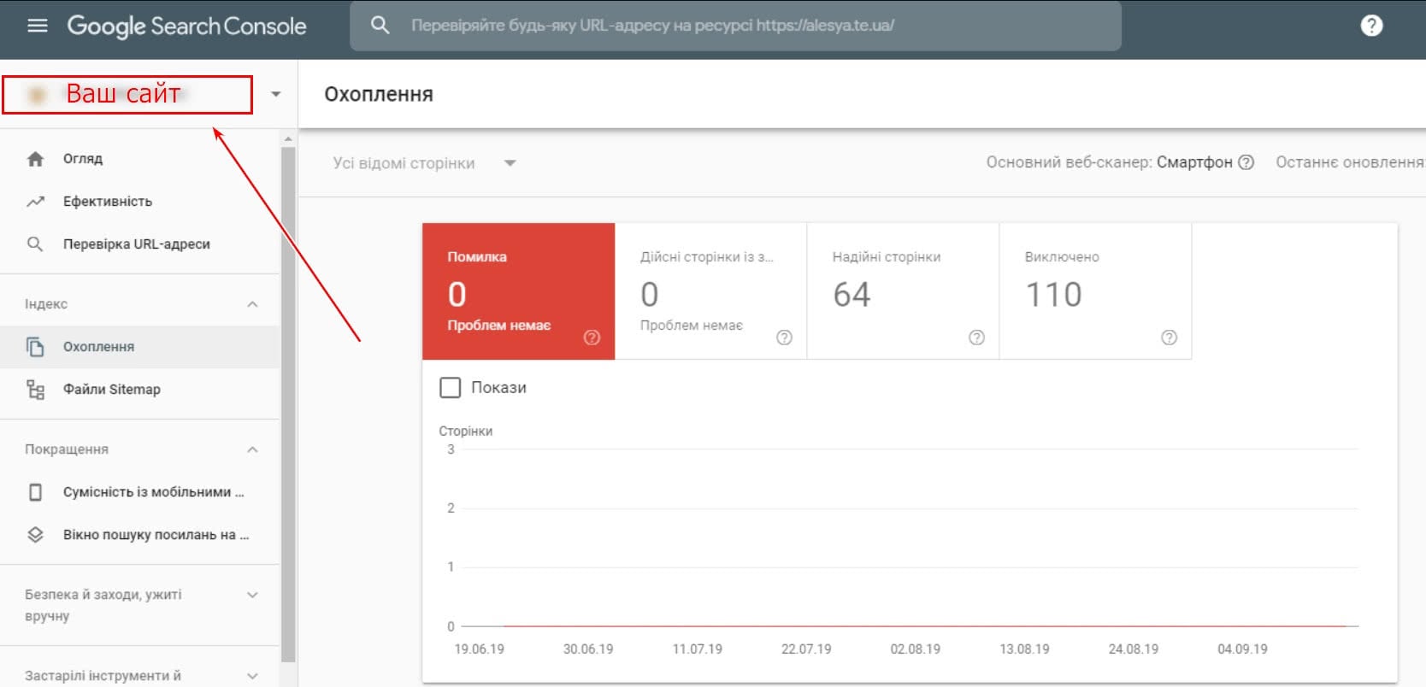Click the Охоплення page heading
1426x687 pixels.
click(x=379, y=94)
